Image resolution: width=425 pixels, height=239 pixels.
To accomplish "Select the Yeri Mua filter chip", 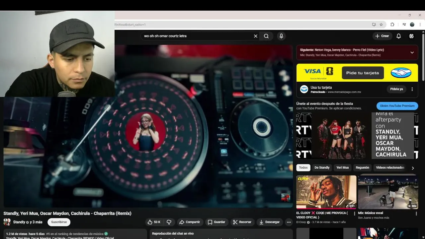I will click(343, 168).
